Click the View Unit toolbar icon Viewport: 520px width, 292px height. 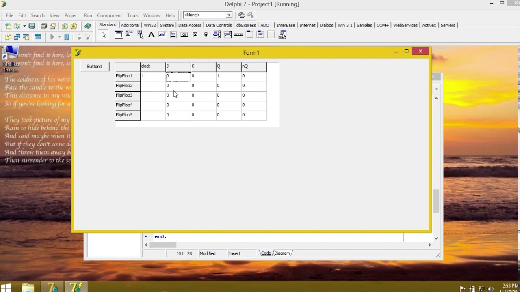8,37
